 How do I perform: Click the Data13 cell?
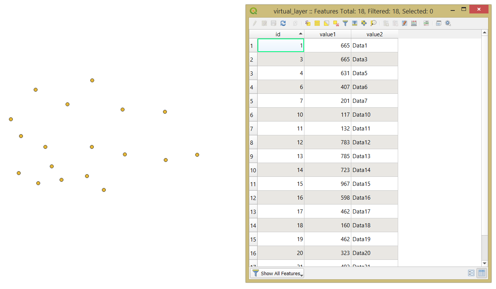click(375, 156)
